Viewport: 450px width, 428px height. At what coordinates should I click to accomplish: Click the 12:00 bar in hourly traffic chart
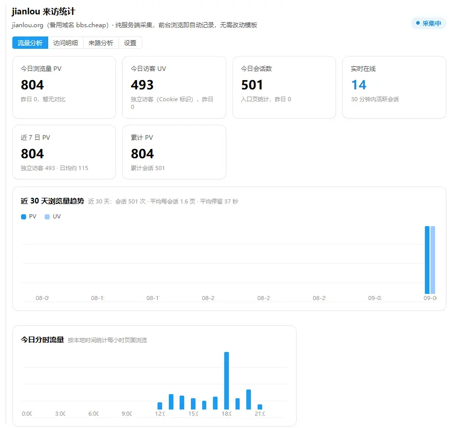[160, 406]
